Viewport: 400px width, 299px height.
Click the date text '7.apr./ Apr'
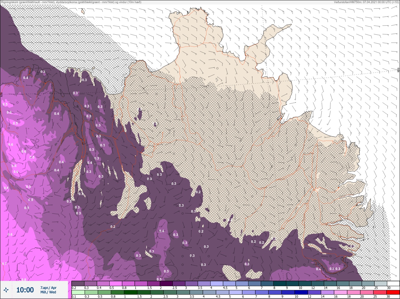pyautogui.click(x=48, y=287)
